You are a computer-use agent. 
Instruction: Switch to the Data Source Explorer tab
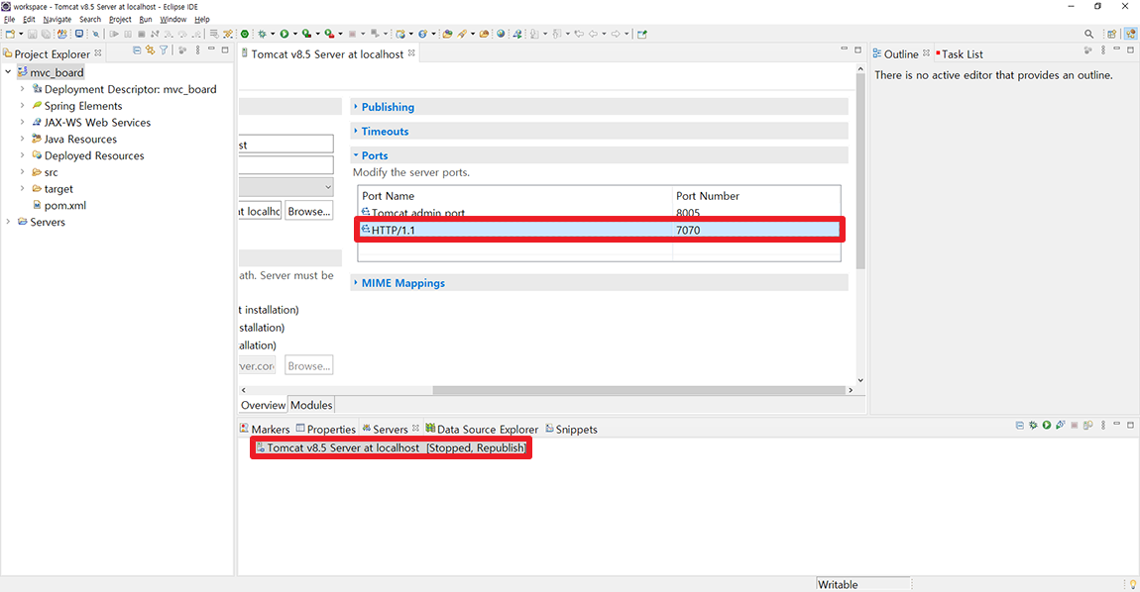(482, 430)
